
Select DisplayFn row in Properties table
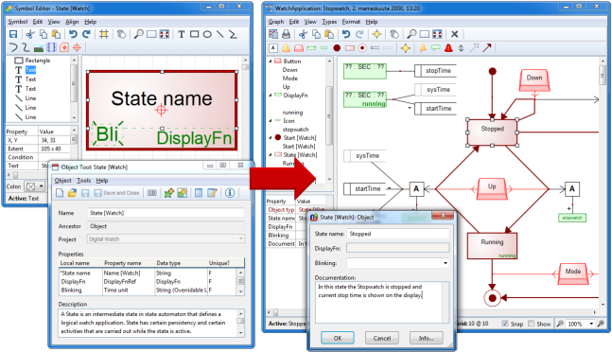coord(148,281)
